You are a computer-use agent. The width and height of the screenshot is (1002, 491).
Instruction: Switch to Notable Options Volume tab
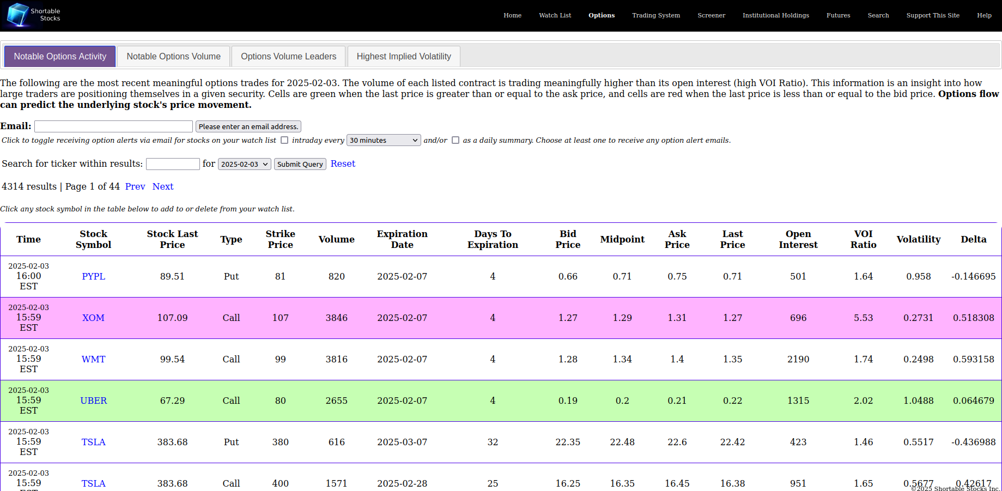pyautogui.click(x=173, y=56)
